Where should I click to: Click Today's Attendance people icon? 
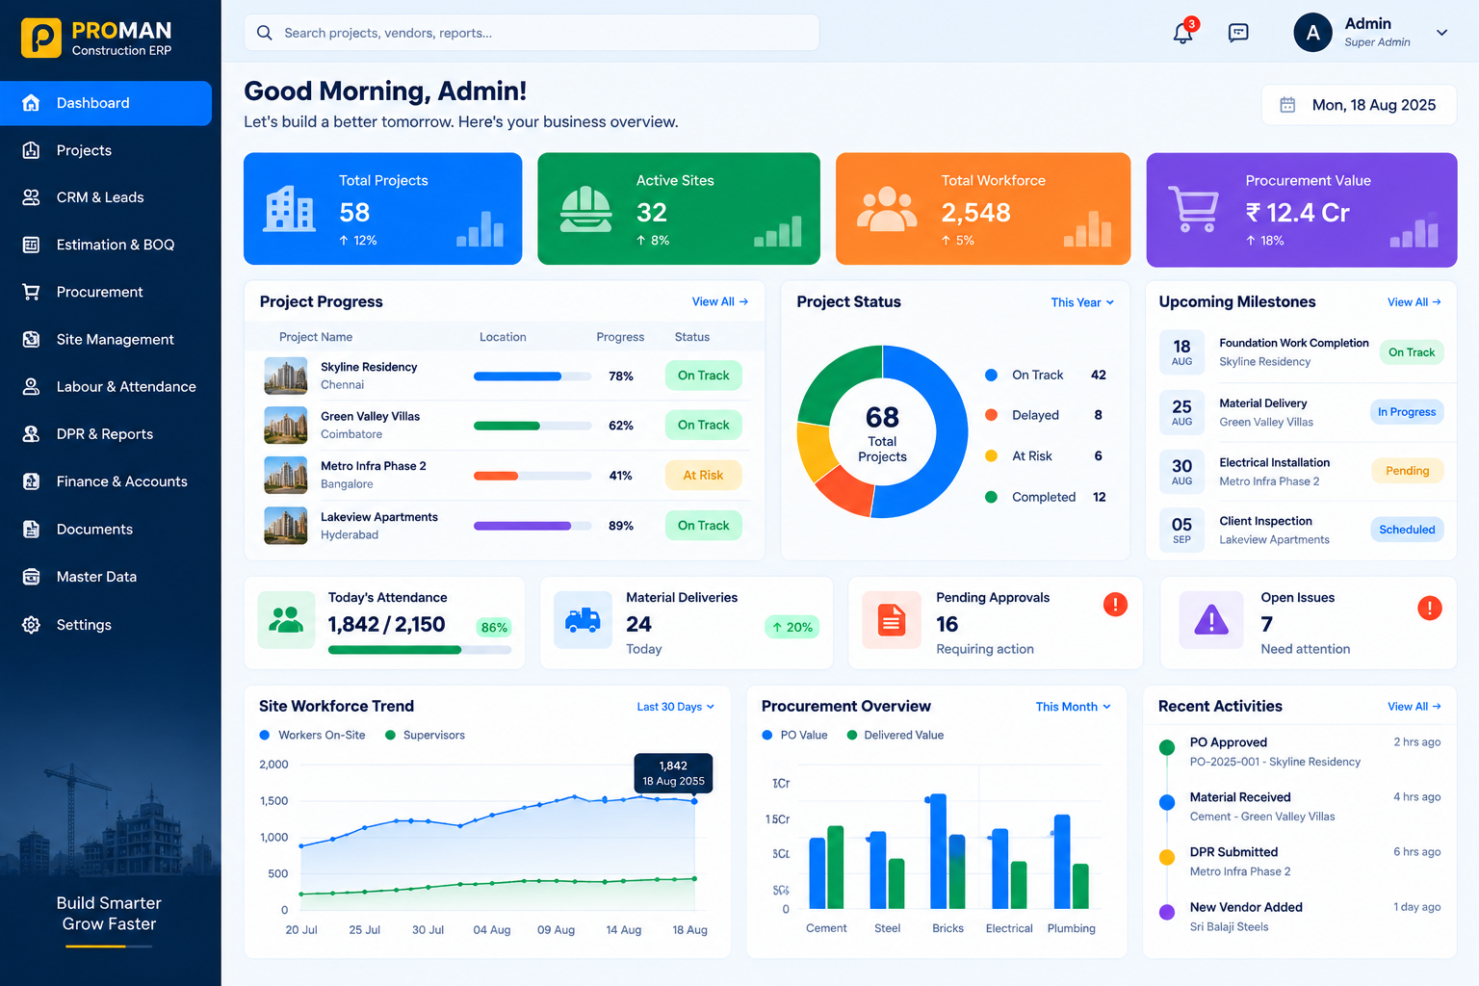click(286, 620)
